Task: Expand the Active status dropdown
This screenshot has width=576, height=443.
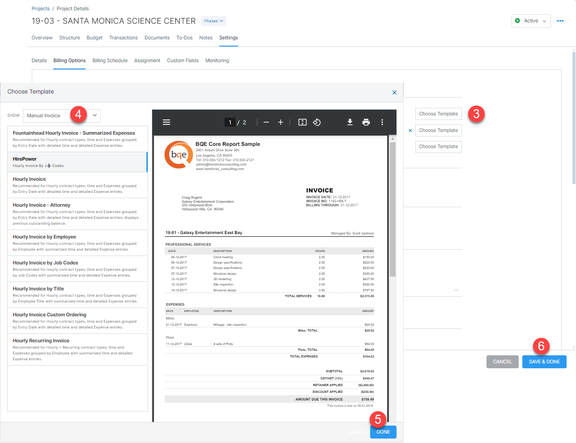Action: click(543, 21)
